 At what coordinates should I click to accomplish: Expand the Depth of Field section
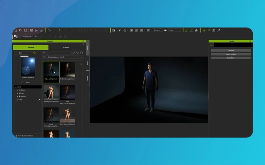231,54
